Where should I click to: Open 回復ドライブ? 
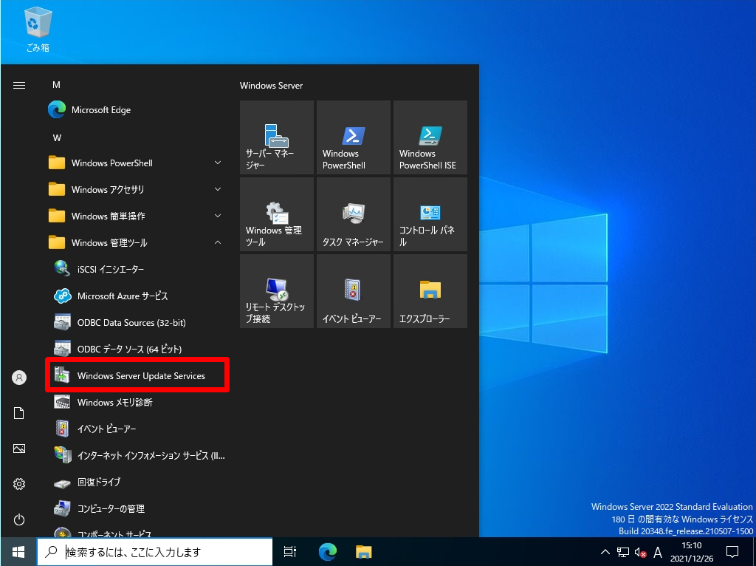pyautogui.click(x=137, y=482)
